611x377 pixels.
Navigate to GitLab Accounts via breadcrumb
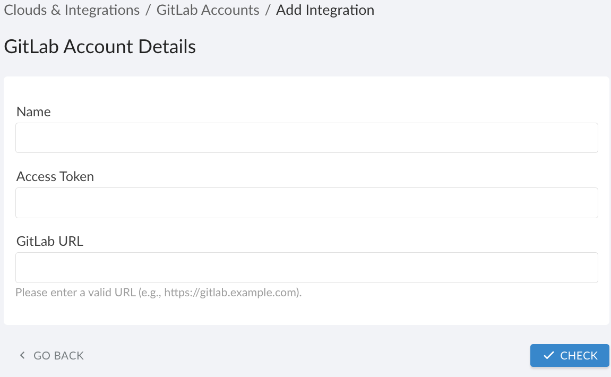tap(208, 10)
